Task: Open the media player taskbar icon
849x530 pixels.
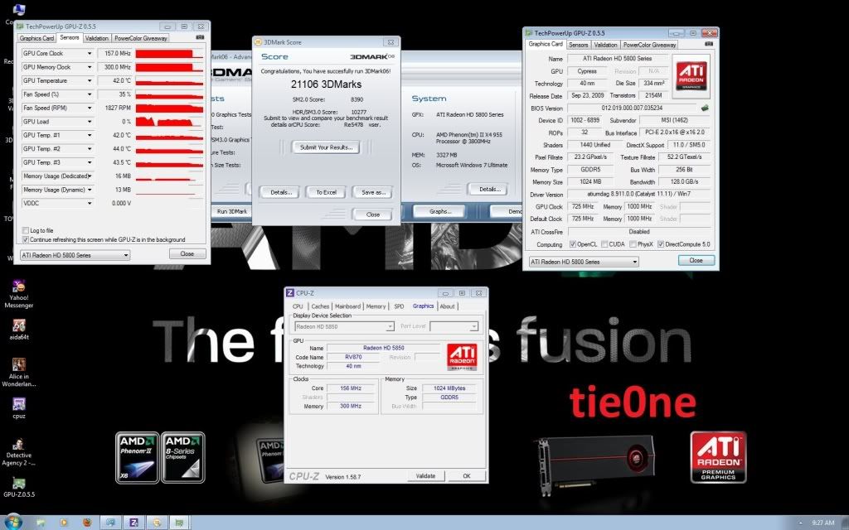Action: pos(64,523)
